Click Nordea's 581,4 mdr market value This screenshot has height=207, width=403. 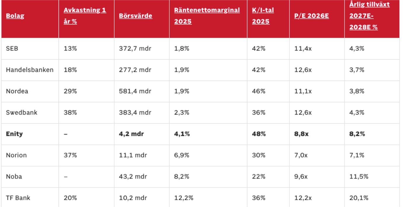(135, 91)
